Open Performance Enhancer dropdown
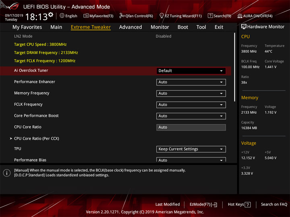Screen dimensions: 290x217 191,82
